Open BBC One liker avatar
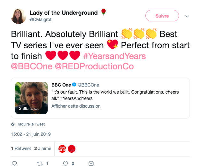Screen dimensions: 202x168 [x=62, y=149]
